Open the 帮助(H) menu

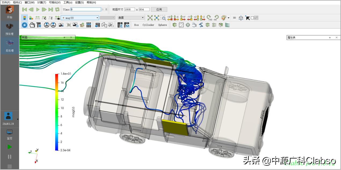tap(91, 2)
